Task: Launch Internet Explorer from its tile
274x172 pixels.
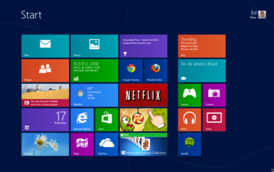Action: point(82,120)
